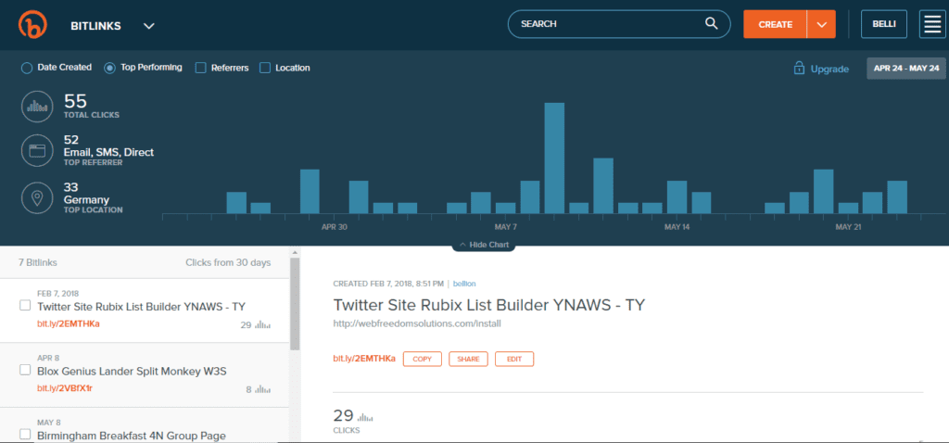The width and height of the screenshot is (949, 443).
Task: Select Blox Genius Lander Split Monkey W3S
Action: [x=132, y=371]
